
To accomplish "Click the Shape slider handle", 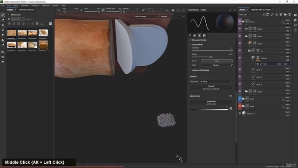I will point(211,57).
